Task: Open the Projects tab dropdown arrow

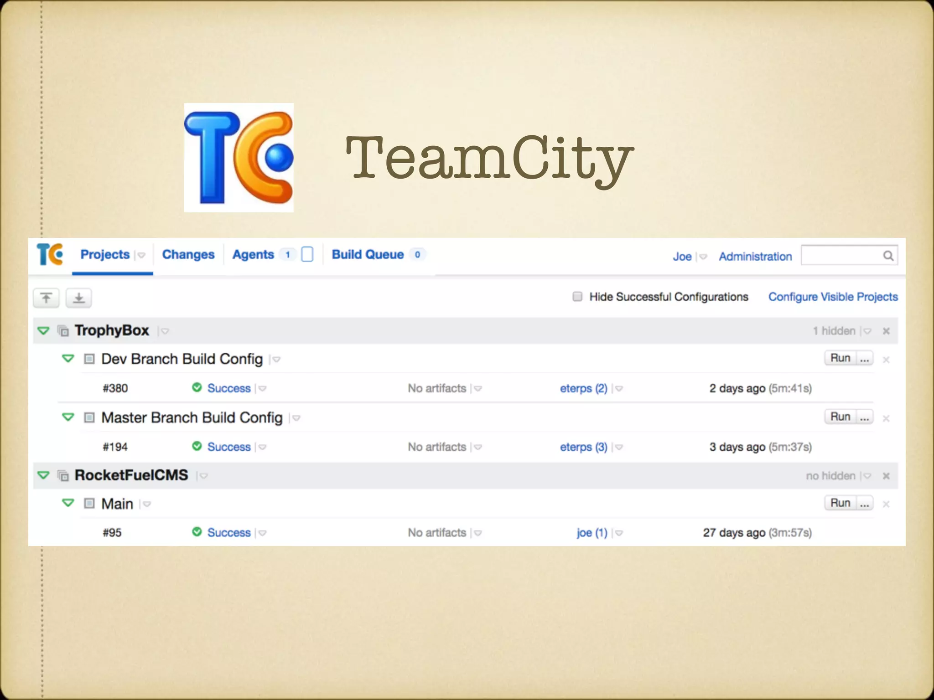Action: [x=141, y=255]
